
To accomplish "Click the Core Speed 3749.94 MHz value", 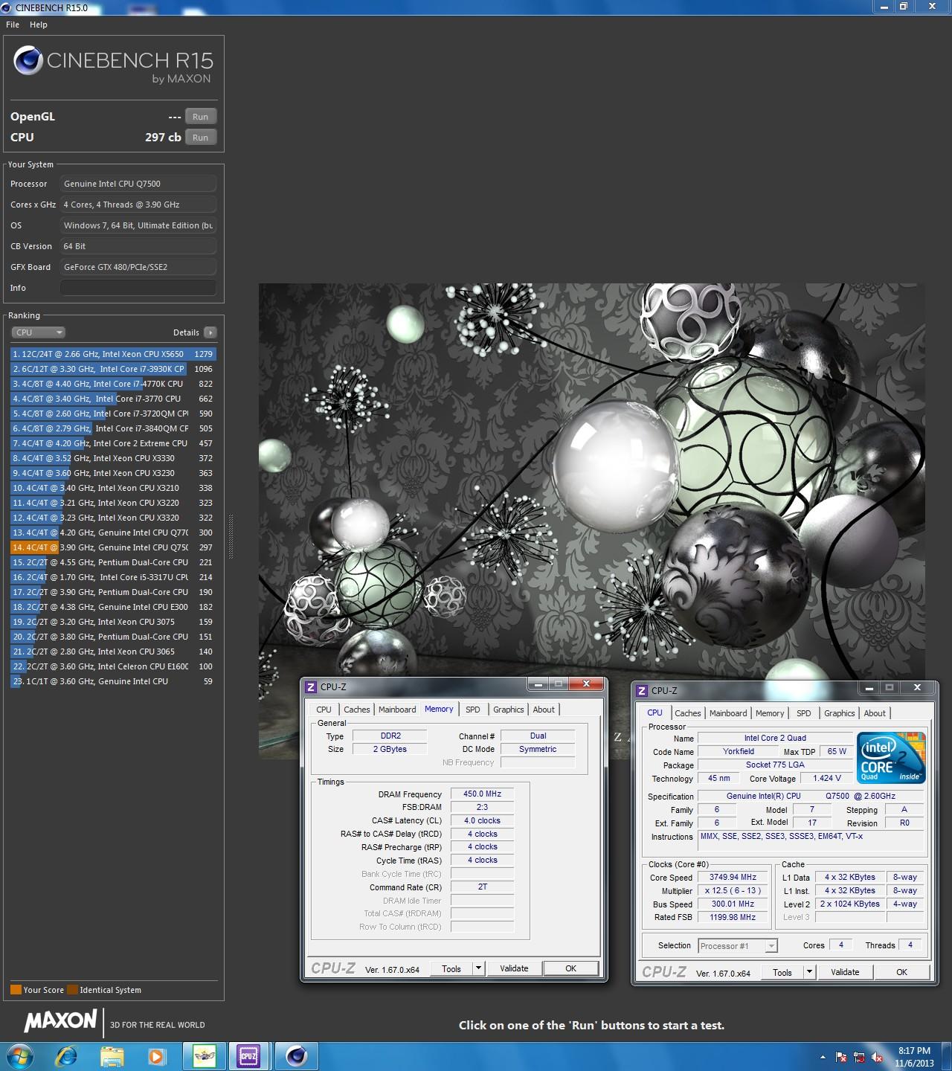I will tap(733, 877).
